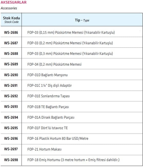Click stock code WS-2693
The image size is (143, 167).
(x=11, y=107)
